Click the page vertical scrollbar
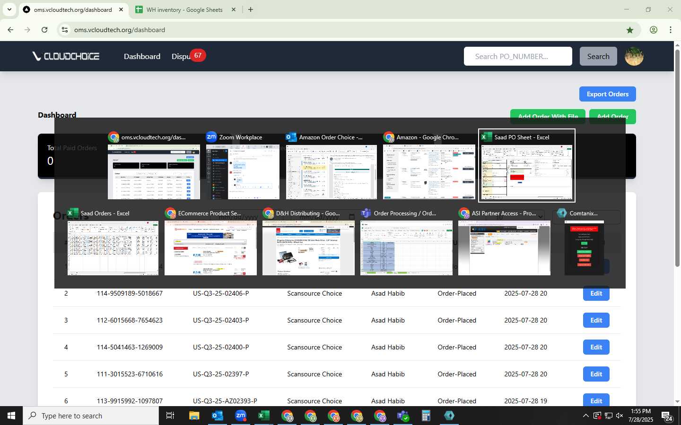This screenshot has width=681, height=425. (x=677, y=158)
